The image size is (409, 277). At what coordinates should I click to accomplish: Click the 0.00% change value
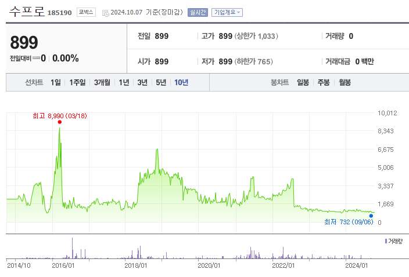[x=66, y=59]
